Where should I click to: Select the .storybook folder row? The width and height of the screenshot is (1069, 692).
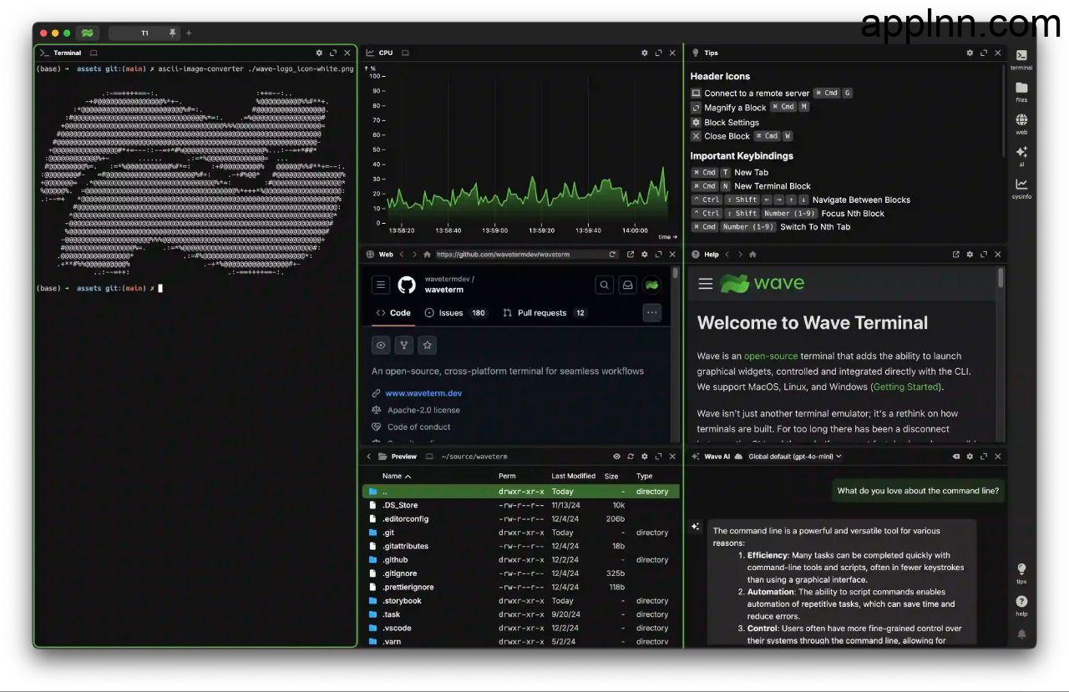[x=521, y=601]
